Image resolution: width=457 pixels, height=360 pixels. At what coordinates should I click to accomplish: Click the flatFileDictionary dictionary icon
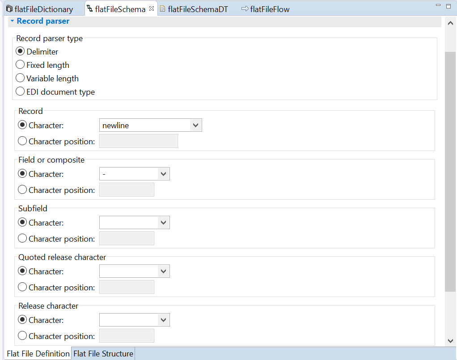coord(10,8)
